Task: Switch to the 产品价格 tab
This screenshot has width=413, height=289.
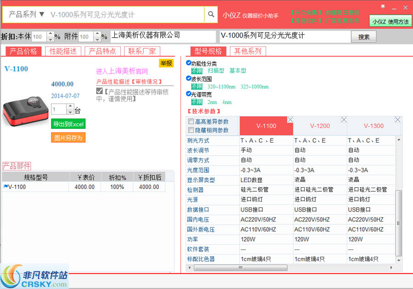Action: (23, 51)
